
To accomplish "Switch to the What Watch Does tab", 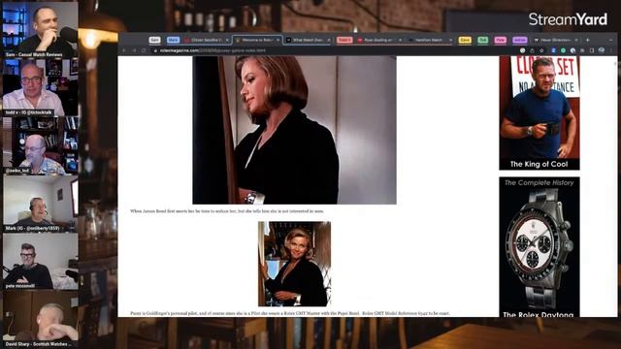I will pos(308,40).
